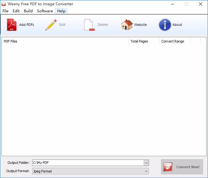Sort by Convert Range column header
This screenshot has height=178, width=208.
(x=175, y=41)
